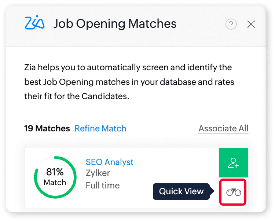The image size is (275, 221).
Task: Click the Refine Match link
Action: point(100,128)
